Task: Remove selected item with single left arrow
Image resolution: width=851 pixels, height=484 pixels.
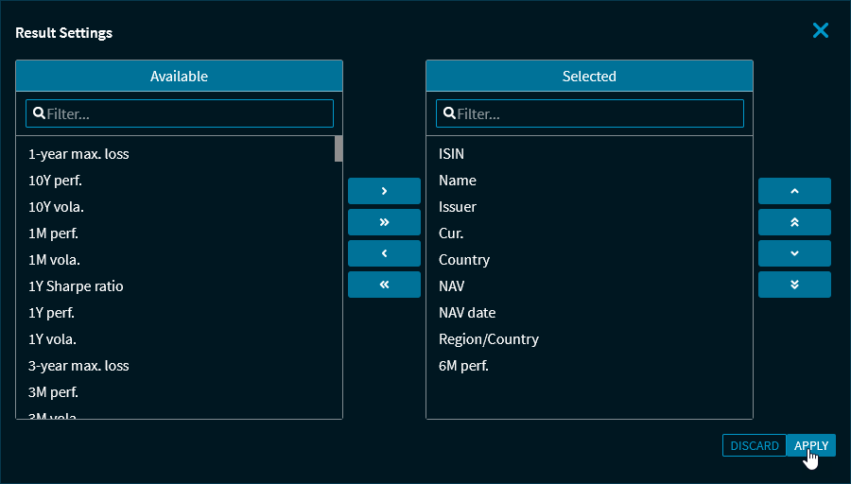Action: click(x=384, y=253)
